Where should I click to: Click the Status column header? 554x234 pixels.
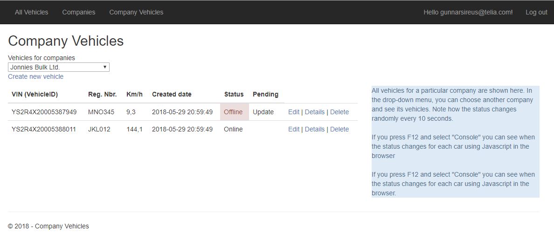(x=234, y=94)
